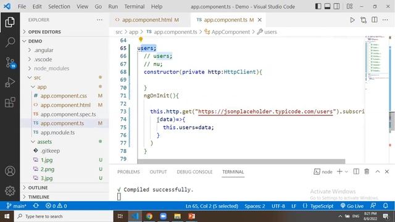Switch to the DEBUG CONSOLE tab
The width and height of the screenshot is (395, 222).
[x=194, y=172]
